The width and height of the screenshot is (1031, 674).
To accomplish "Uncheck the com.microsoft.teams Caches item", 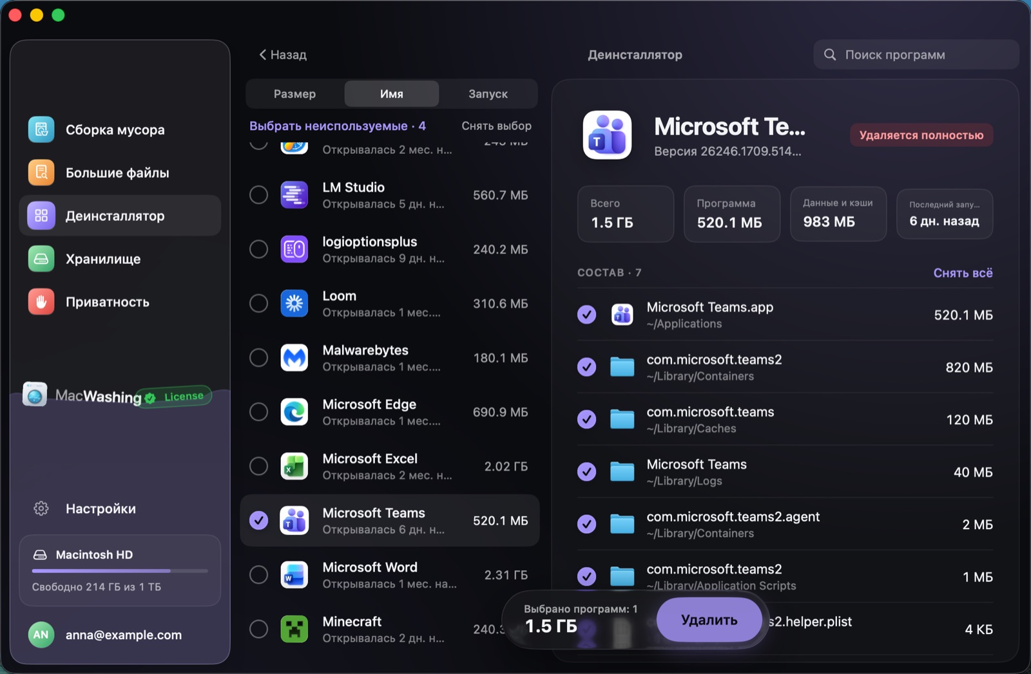I will click(586, 419).
